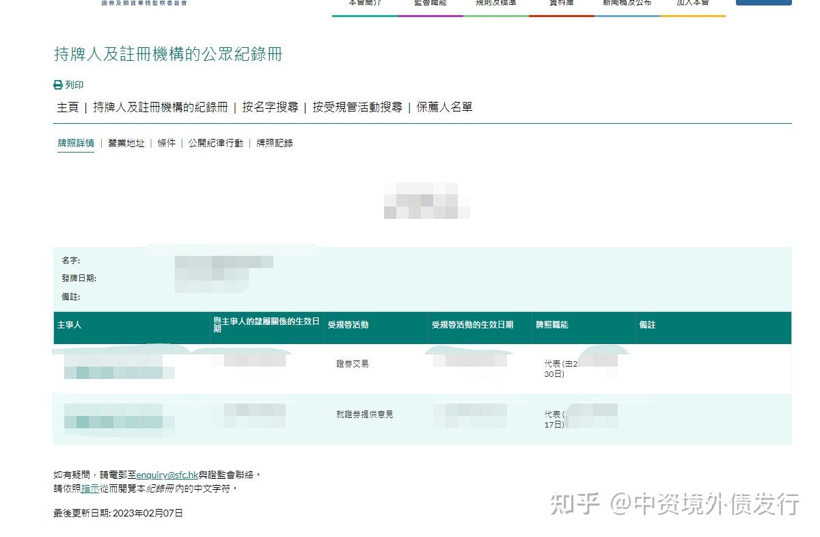
Task: Switch to the 營業地址 tab
Action: tap(126, 143)
